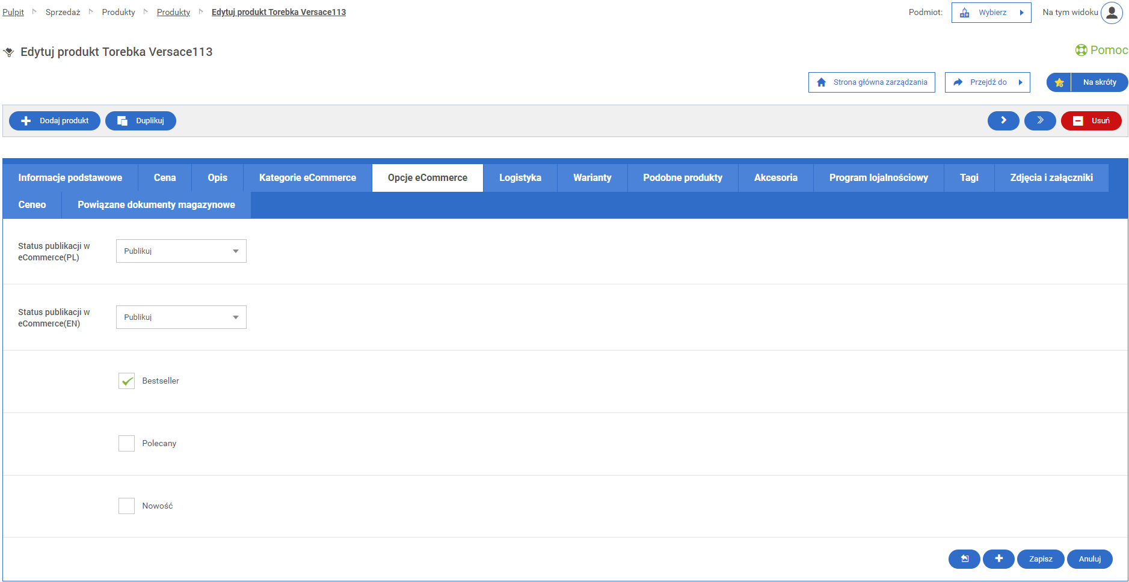Open Pomoc help with lifebuoy icon
Viewport: 1129px width, 582px height.
1101,51
